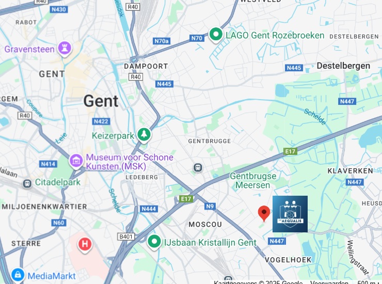Click the red location pin near Aequalis
This screenshot has height=284, width=382.
click(264, 213)
